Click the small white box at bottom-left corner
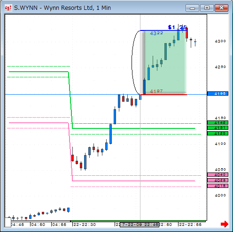This screenshot has height=232, width=233. [8, 222]
